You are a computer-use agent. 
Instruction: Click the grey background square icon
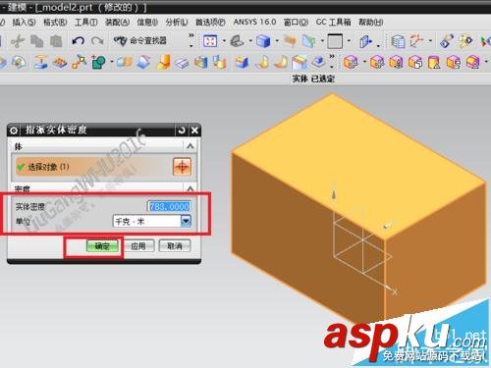[x=335, y=41]
